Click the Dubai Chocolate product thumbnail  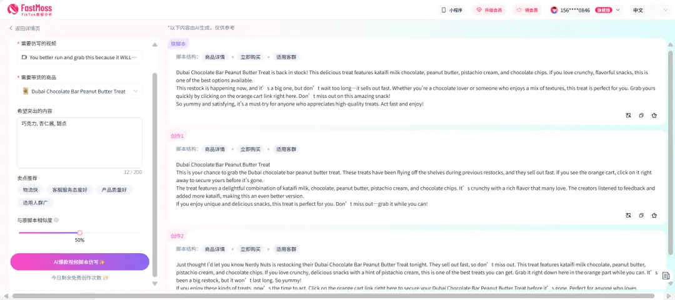(26, 91)
